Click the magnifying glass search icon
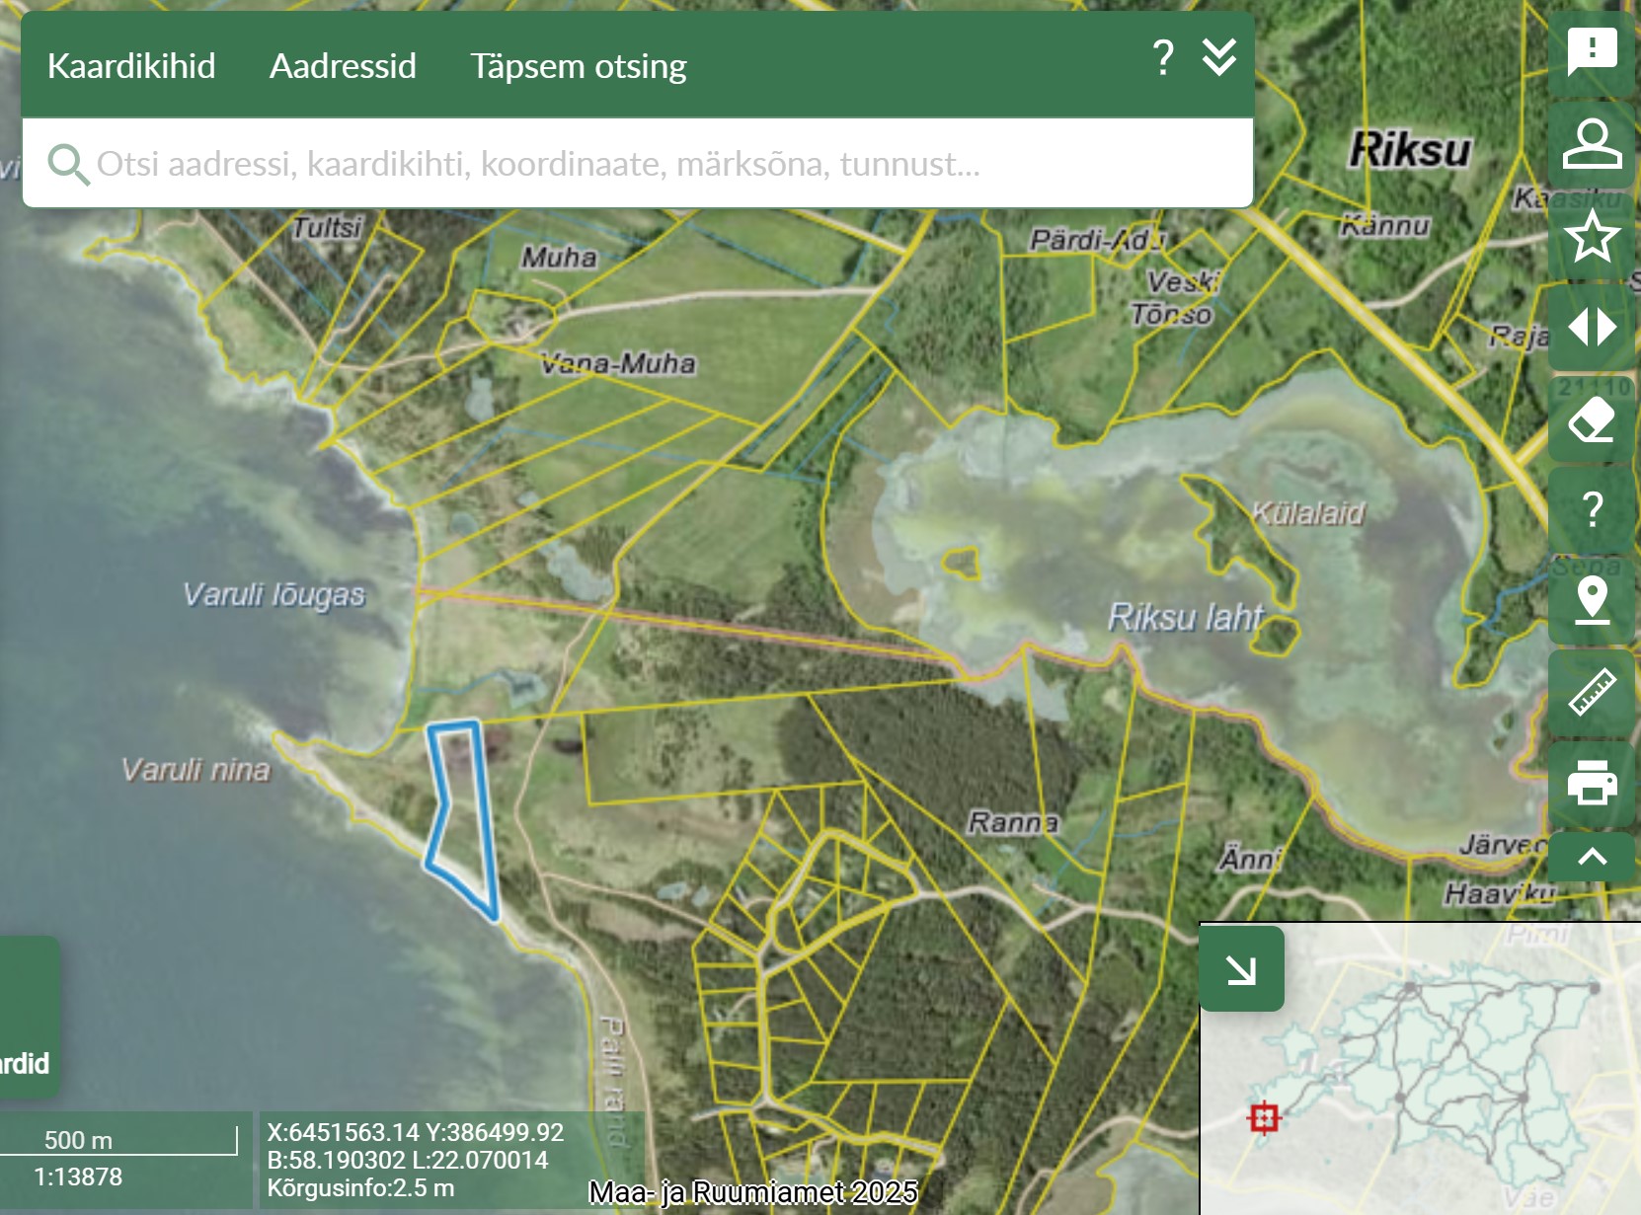Viewport: 1641px width, 1215px height. 68,165
